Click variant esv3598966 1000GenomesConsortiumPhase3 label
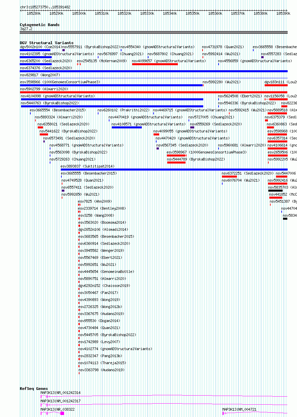 pyautogui.click(x=60, y=82)
